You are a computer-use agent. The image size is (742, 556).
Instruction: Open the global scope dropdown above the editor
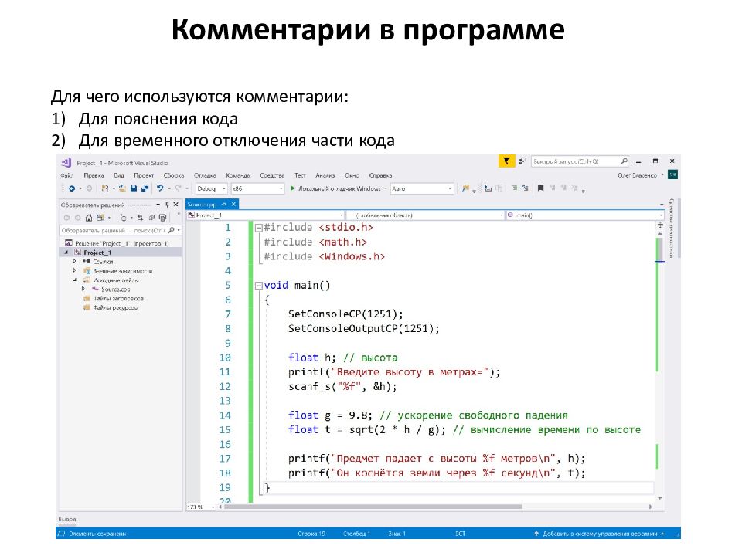[x=425, y=215]
